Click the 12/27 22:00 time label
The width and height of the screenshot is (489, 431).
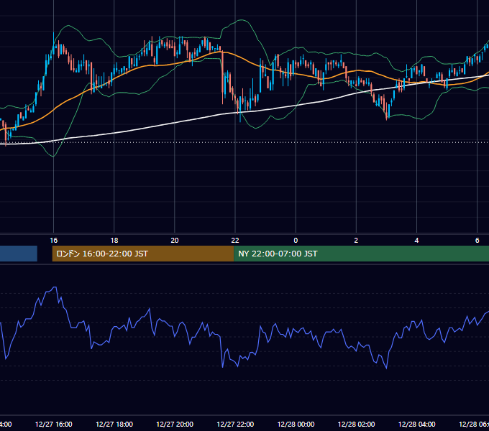click(x=235, y=424)
